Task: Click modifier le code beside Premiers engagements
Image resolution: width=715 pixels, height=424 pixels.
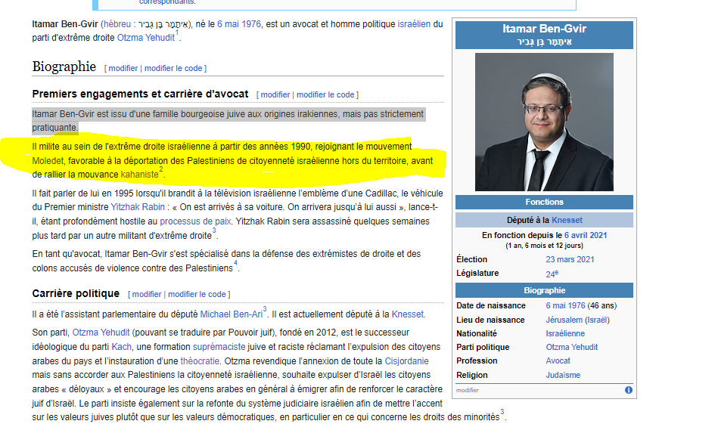Action: (x=325, y=94)
